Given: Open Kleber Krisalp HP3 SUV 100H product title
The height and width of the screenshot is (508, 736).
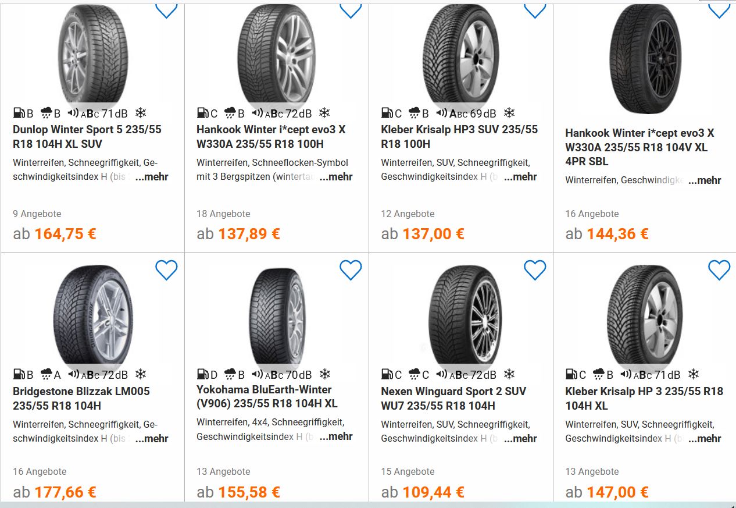Looking at the screenshot, I should pyautogui.click(x=459, y=137).
